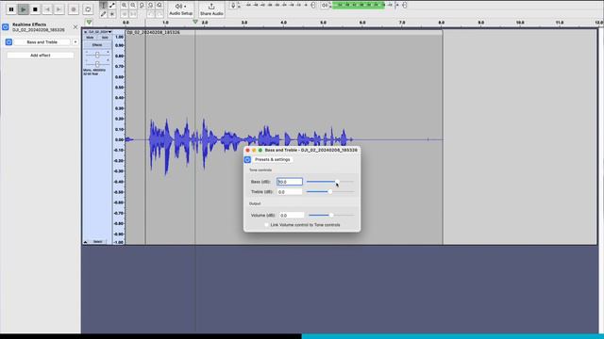Click the Zoom In magnifier

[124, 5]
